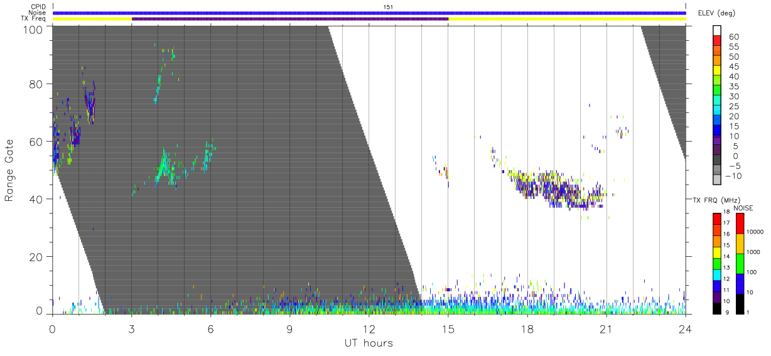This screenshot has height=356, width=771.
Task: Pick the yellow ELEV swatch between 40 and 45
Action: [717, 70]
